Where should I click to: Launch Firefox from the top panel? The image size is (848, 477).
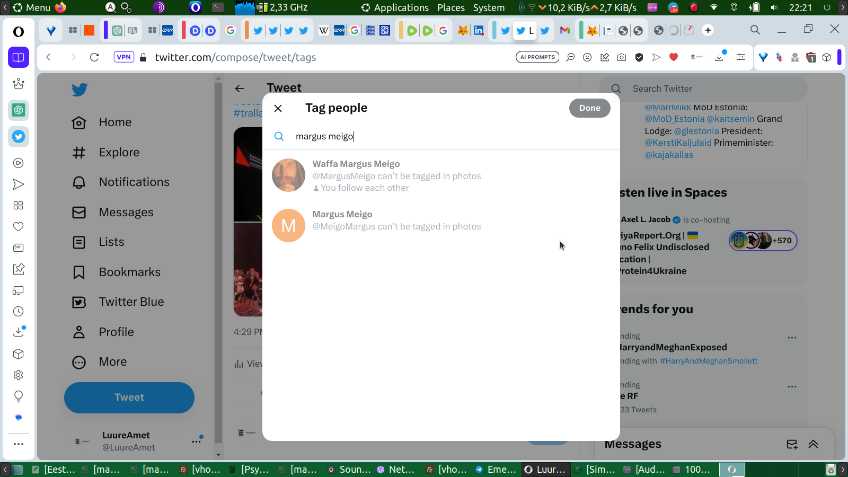point(60,7)
